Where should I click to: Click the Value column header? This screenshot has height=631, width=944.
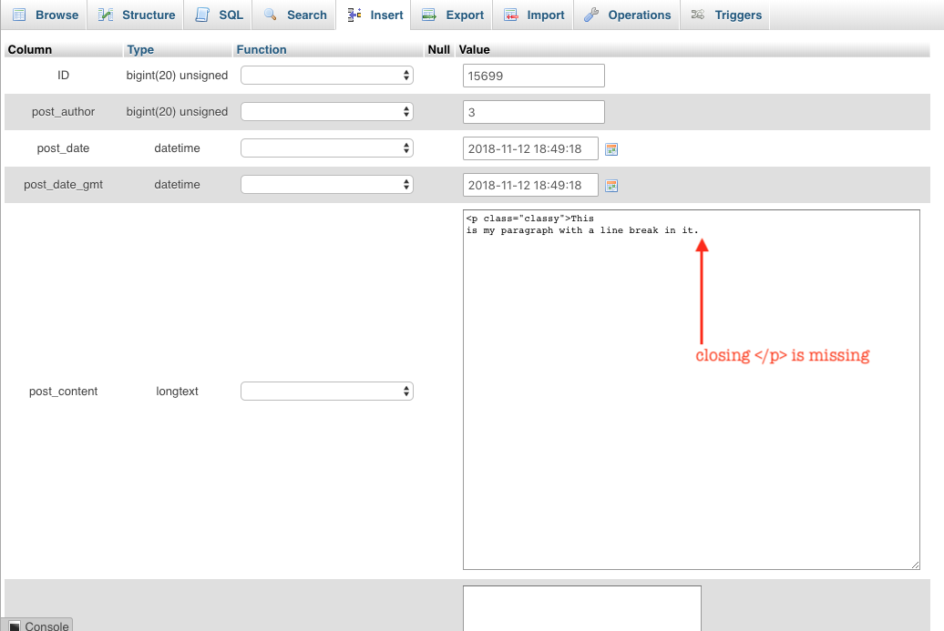[475, 49]
